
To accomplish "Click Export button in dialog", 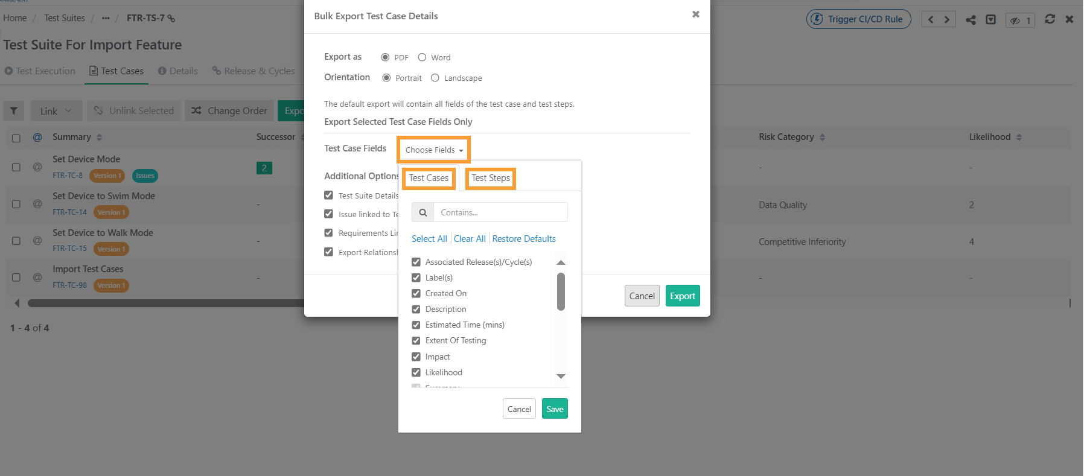I will [683, 296].
